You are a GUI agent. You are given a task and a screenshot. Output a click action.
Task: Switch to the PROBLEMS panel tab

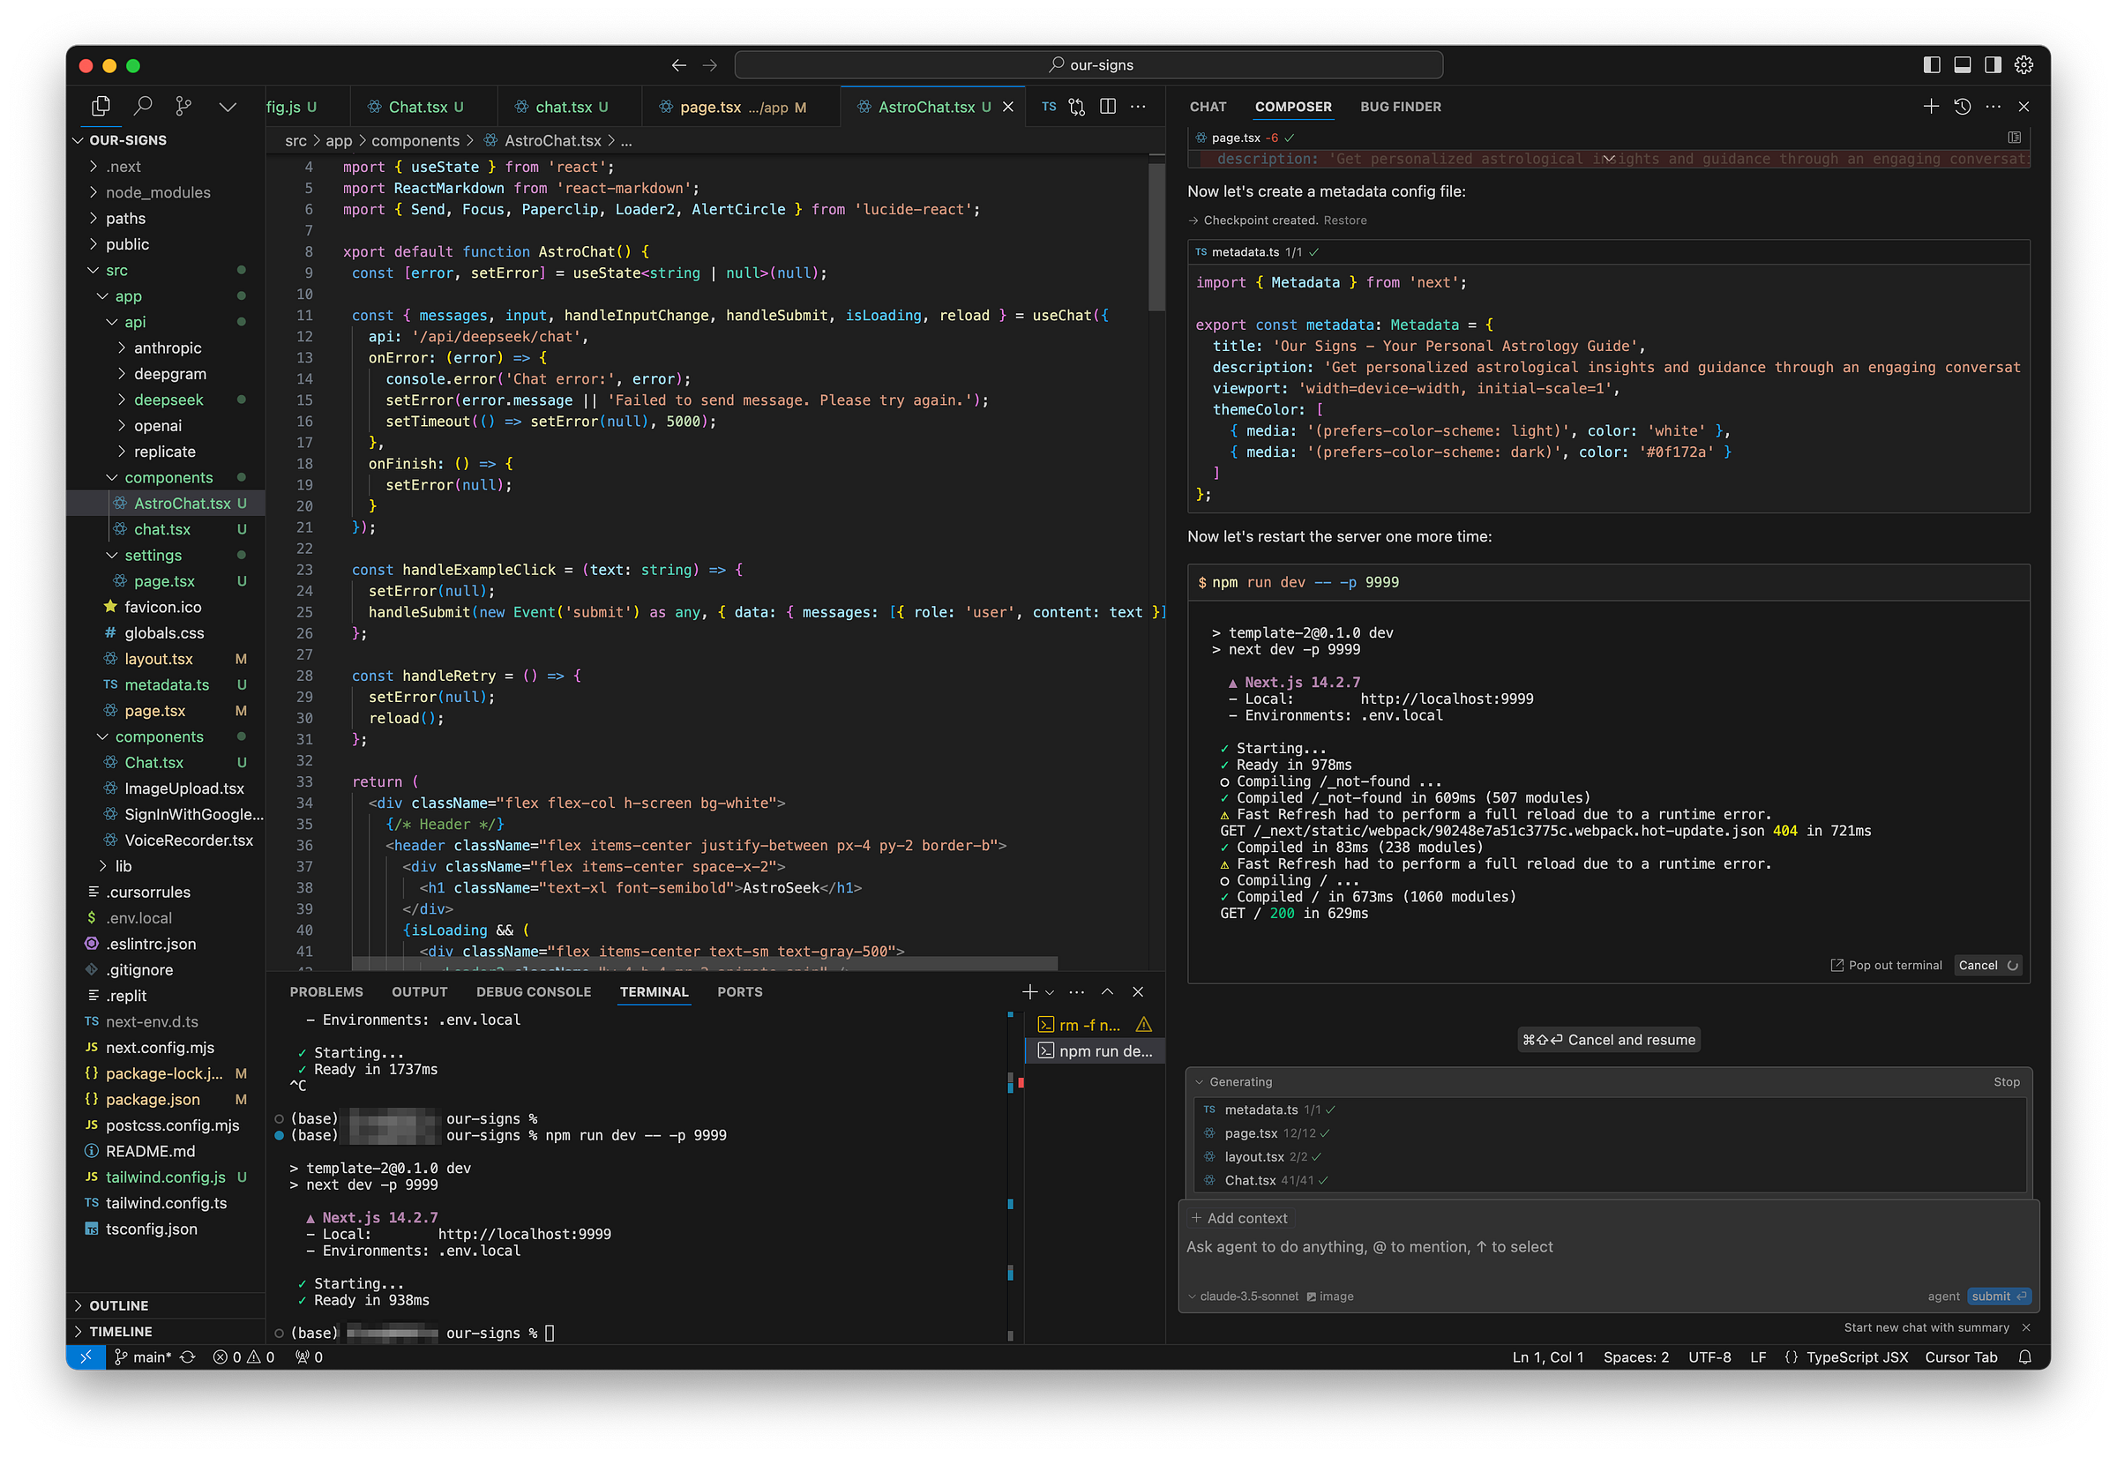click(x=325, y=992)
